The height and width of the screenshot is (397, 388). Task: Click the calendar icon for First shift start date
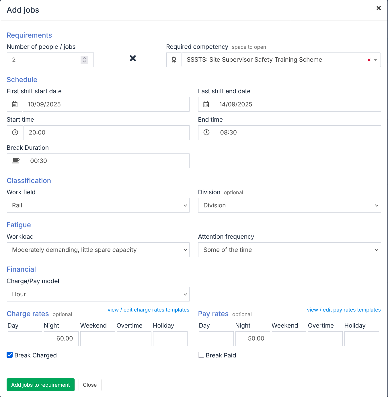[15, 104]
